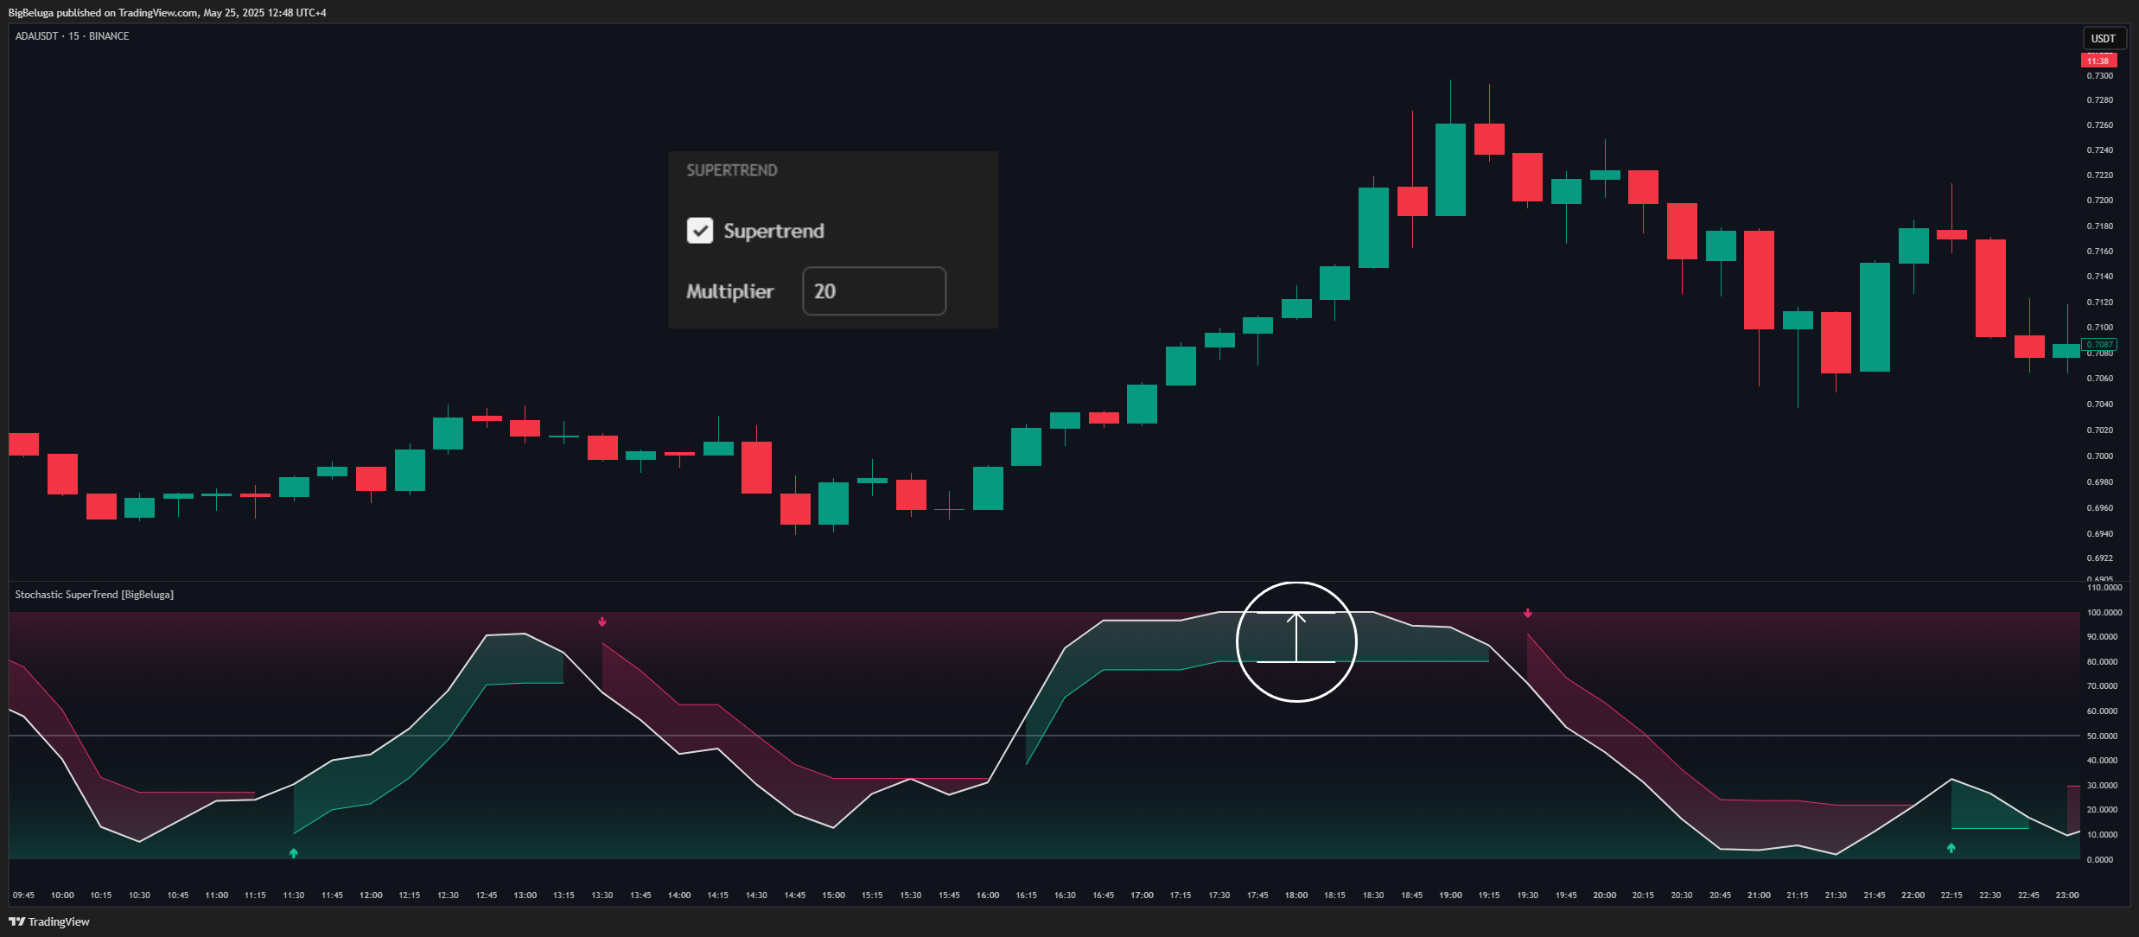The image size is (2139, 937).
Task: Click the 09:45 time axis label
Action: click(x=24, y=896)
